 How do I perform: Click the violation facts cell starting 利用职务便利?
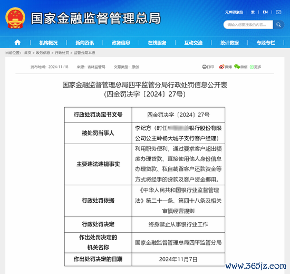point(178,164)
